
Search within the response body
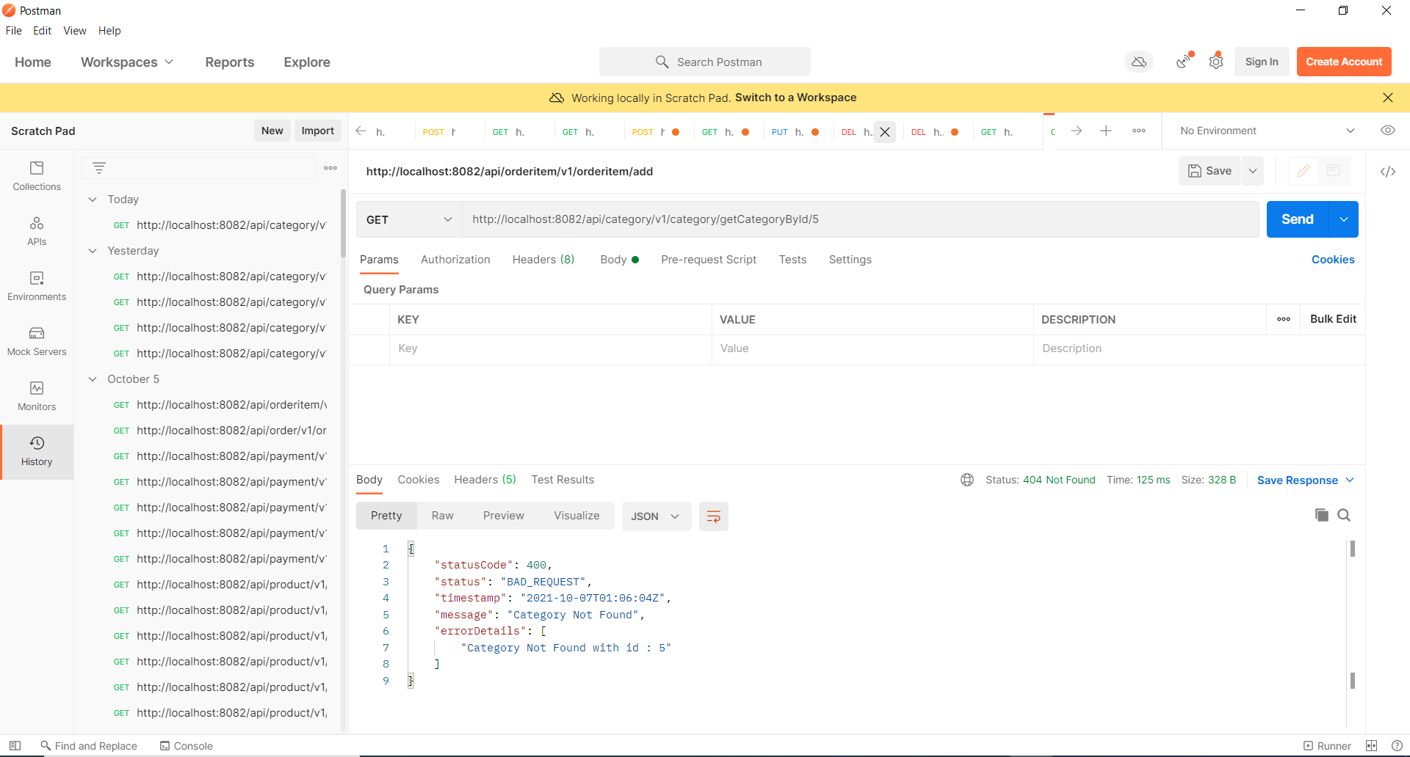pyautogui.click(x=1344, y=515)
